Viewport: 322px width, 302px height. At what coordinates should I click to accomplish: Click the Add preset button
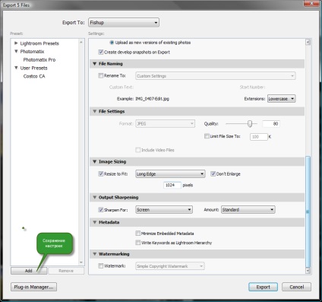[29, 271]
